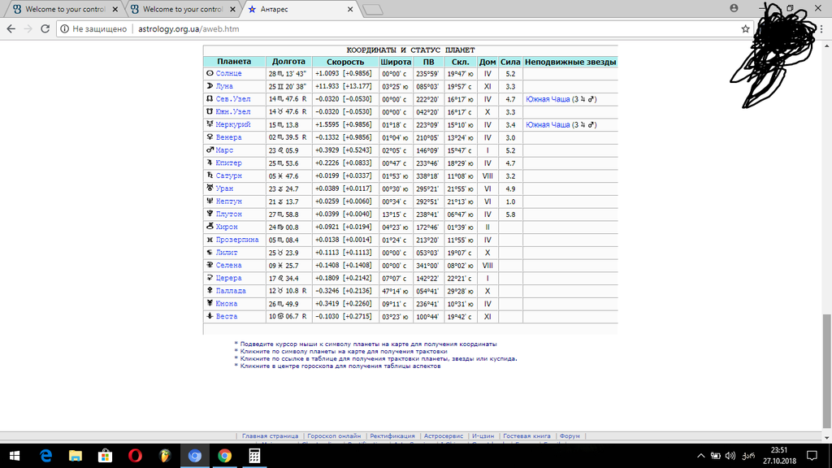Screen dimensions: 832x468
Task: Click the Плутон link in planet table
Action: coord(230,214)
